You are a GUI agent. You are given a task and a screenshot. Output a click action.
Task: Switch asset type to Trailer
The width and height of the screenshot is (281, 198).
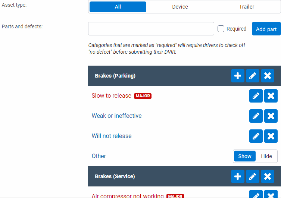(247, 7)
